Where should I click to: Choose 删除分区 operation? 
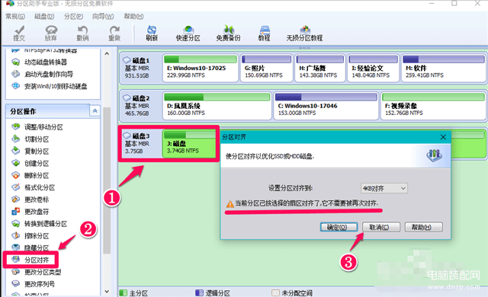30,175
